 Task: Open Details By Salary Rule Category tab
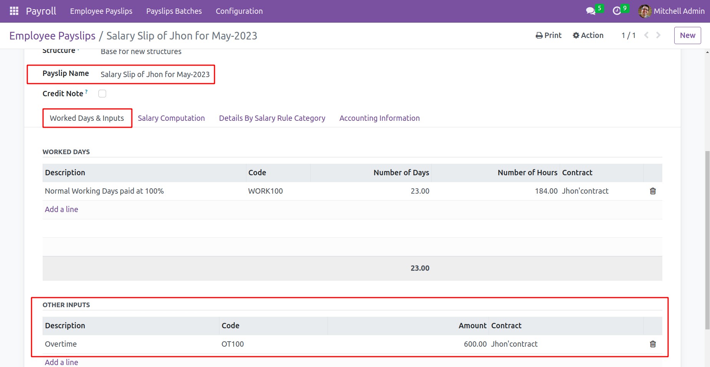tap(272, 118)
